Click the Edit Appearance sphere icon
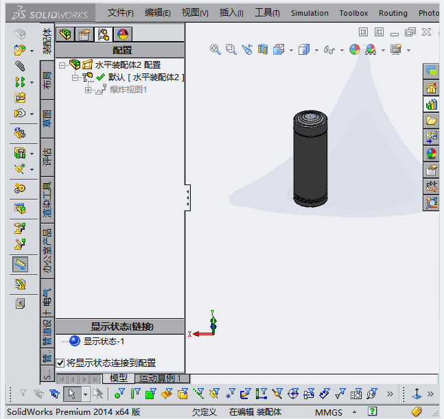The image size is (444, 419). click(x=355, y=49)
